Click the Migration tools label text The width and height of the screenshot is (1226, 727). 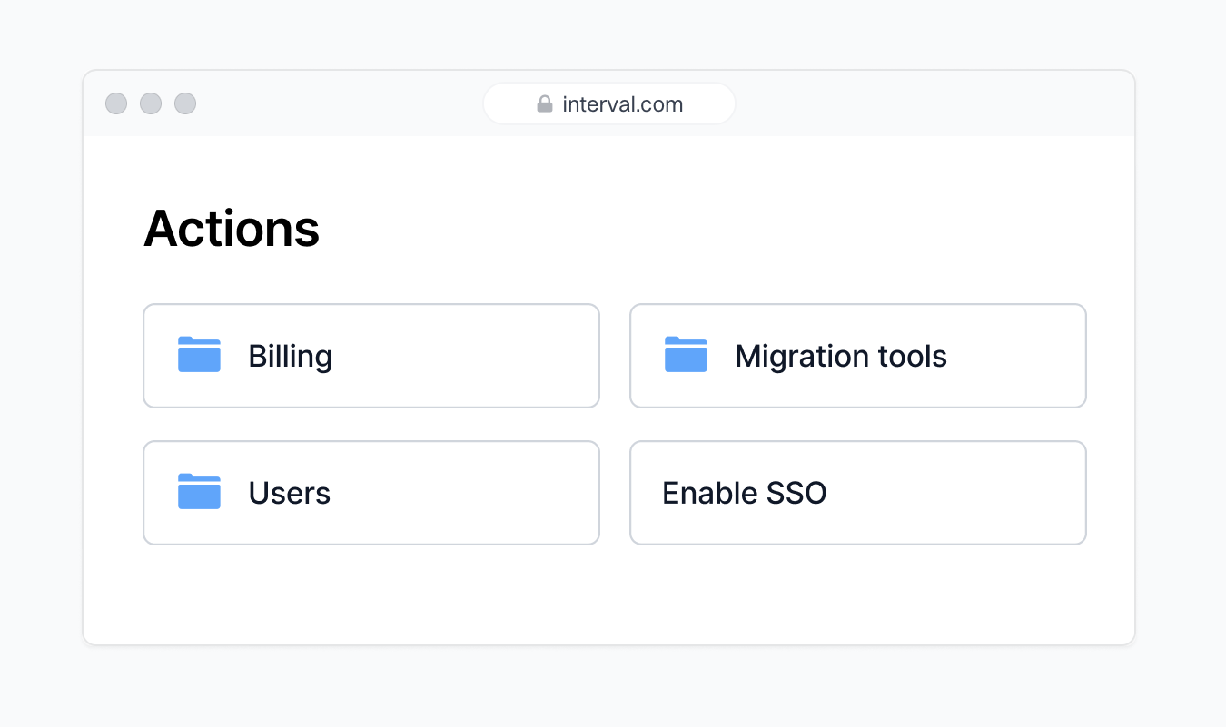pyautogui.click(x=840, y=356)
